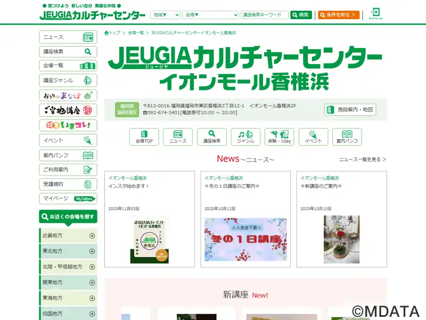Screen dimensions: 426x320
Task: Open the 施設案内・地図 button
Action: (x=350, y=110)
